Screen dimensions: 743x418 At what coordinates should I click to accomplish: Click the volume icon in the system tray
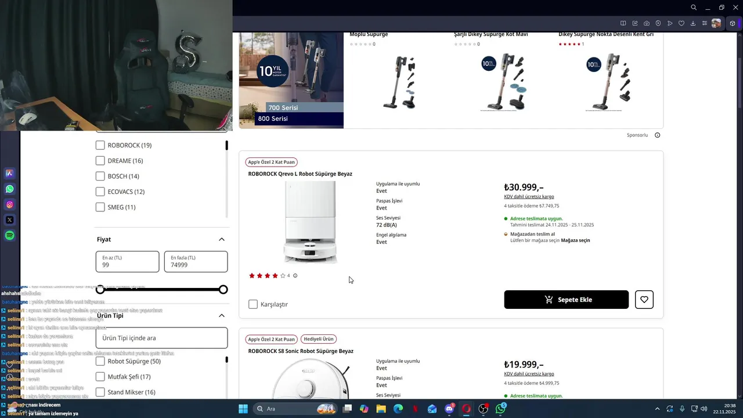[x=704, y=409]
